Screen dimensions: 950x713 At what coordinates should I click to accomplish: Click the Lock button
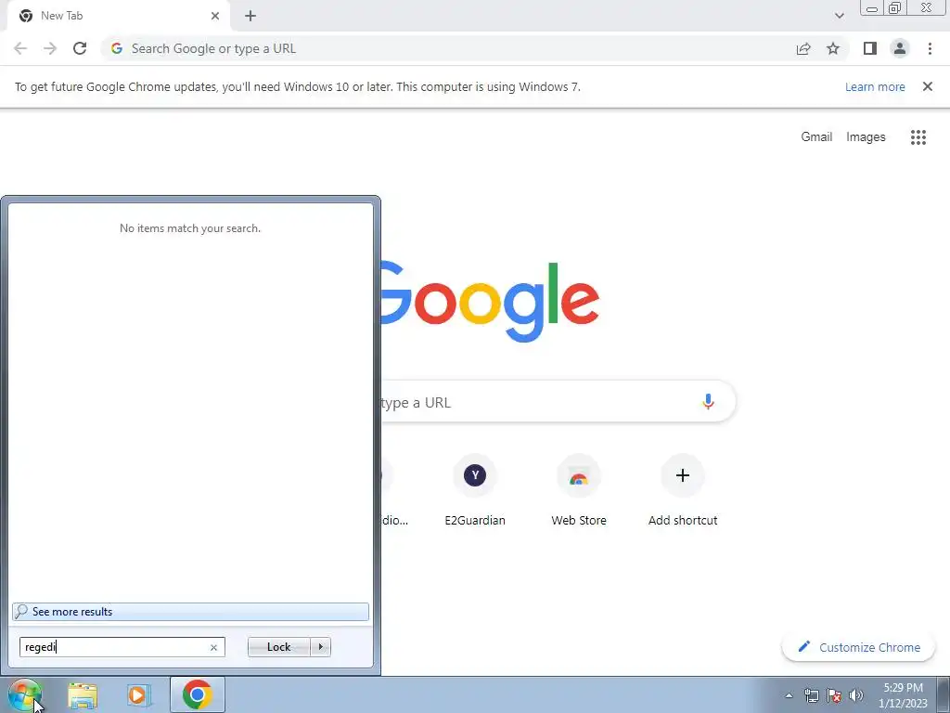point(278,647)
